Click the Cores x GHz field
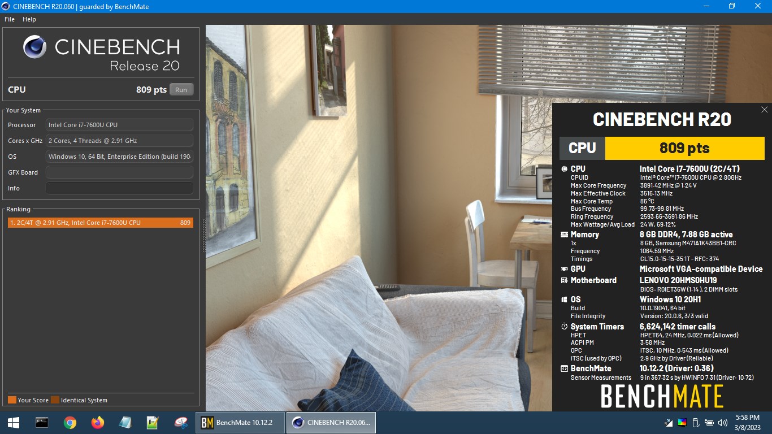 (119, 141)
